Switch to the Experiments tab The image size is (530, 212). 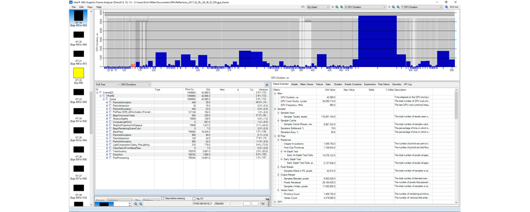[370, 84]
